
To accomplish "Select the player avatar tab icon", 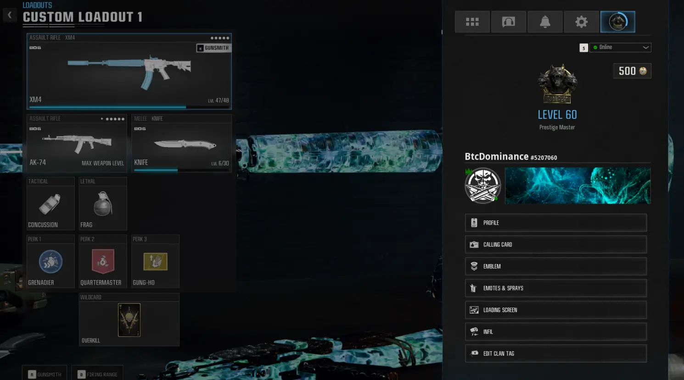I will pyautogui.click(x=617, y=22).
